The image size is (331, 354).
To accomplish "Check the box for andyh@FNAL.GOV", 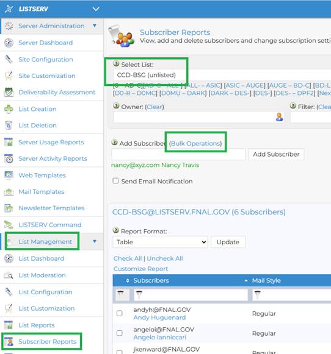I will (120, 313).
